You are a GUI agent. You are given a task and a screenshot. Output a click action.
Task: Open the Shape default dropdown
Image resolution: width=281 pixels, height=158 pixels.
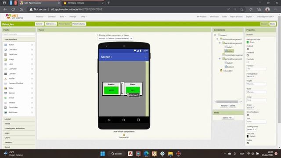pos(250,108)
